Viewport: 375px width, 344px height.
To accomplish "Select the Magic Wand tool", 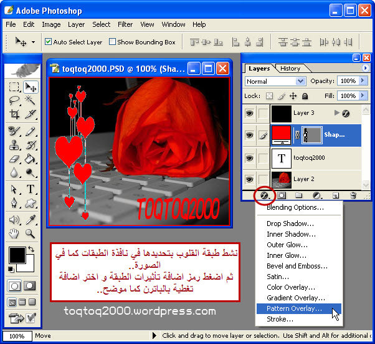I will click(31, 101).
